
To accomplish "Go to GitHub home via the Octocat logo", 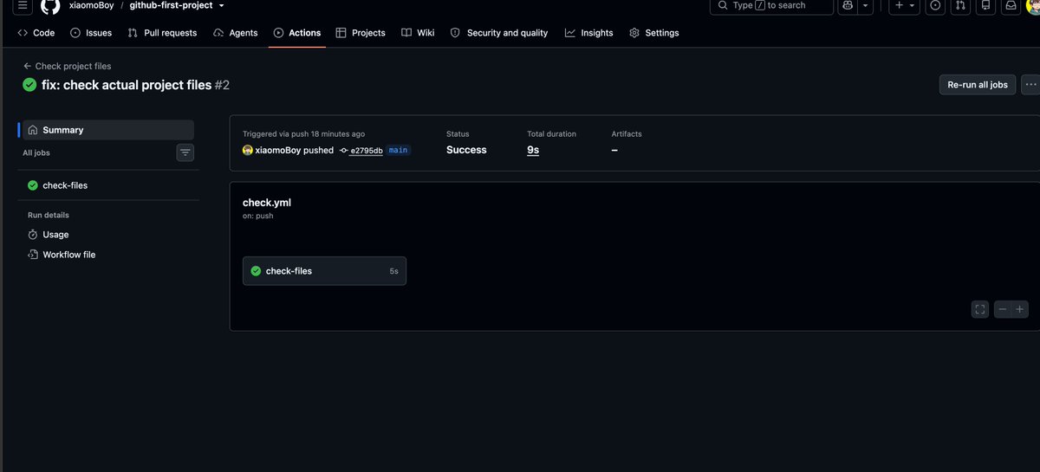I will click(x=50, y=6).
